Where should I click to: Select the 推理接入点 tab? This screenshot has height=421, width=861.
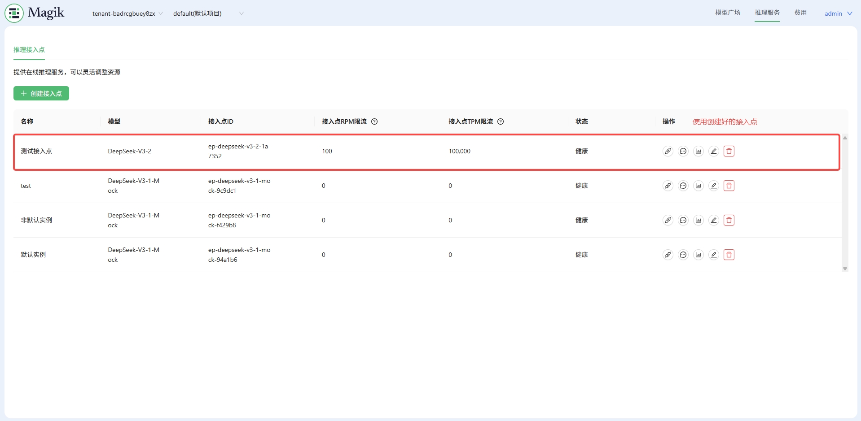click(29, 50)
